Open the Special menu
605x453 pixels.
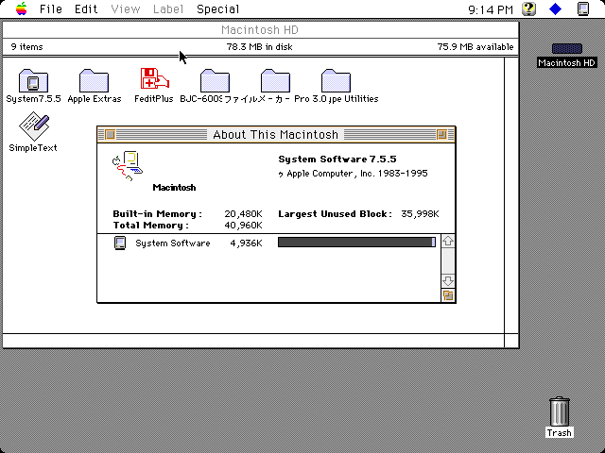pos(217,8)
